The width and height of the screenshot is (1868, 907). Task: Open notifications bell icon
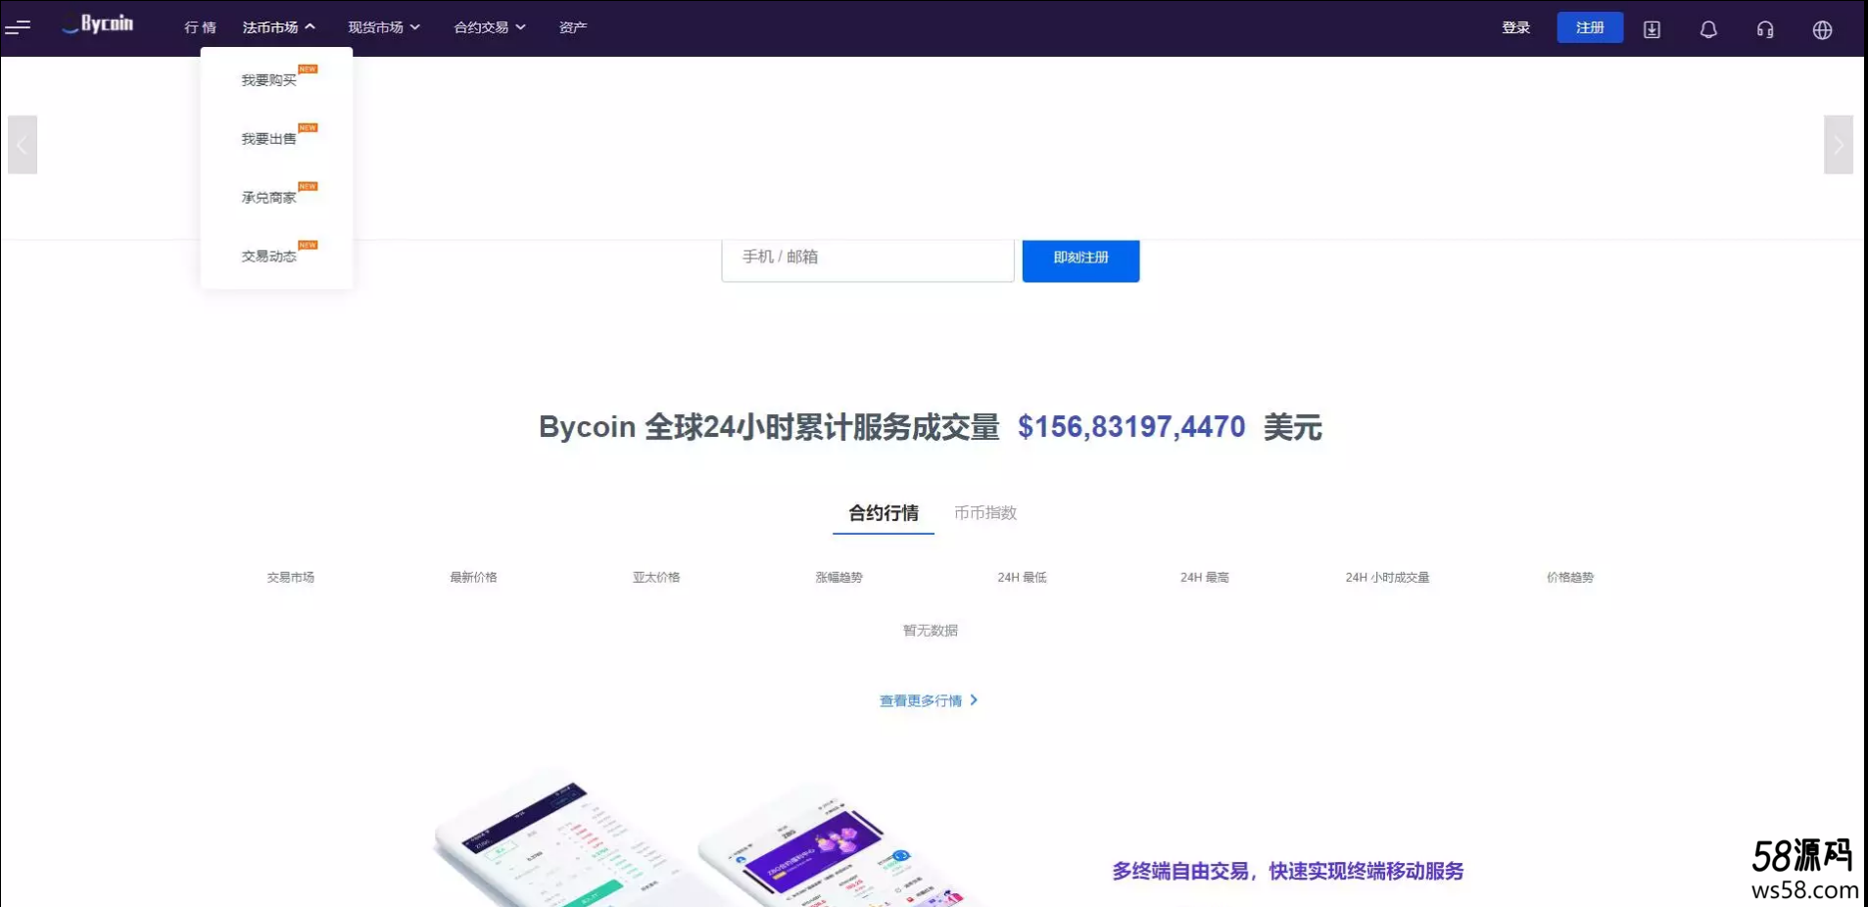point(1708,29)
